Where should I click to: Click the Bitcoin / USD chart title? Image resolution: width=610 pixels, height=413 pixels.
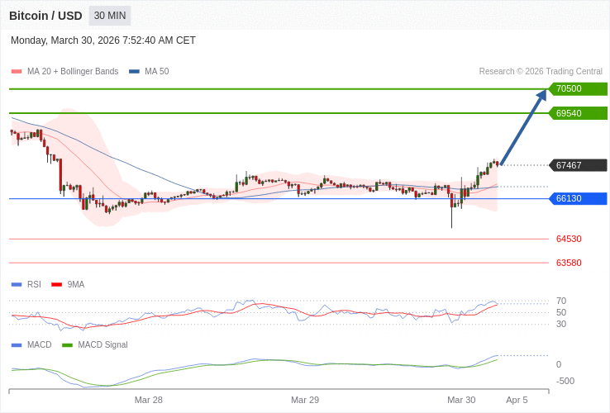click(x=45, y=16)
